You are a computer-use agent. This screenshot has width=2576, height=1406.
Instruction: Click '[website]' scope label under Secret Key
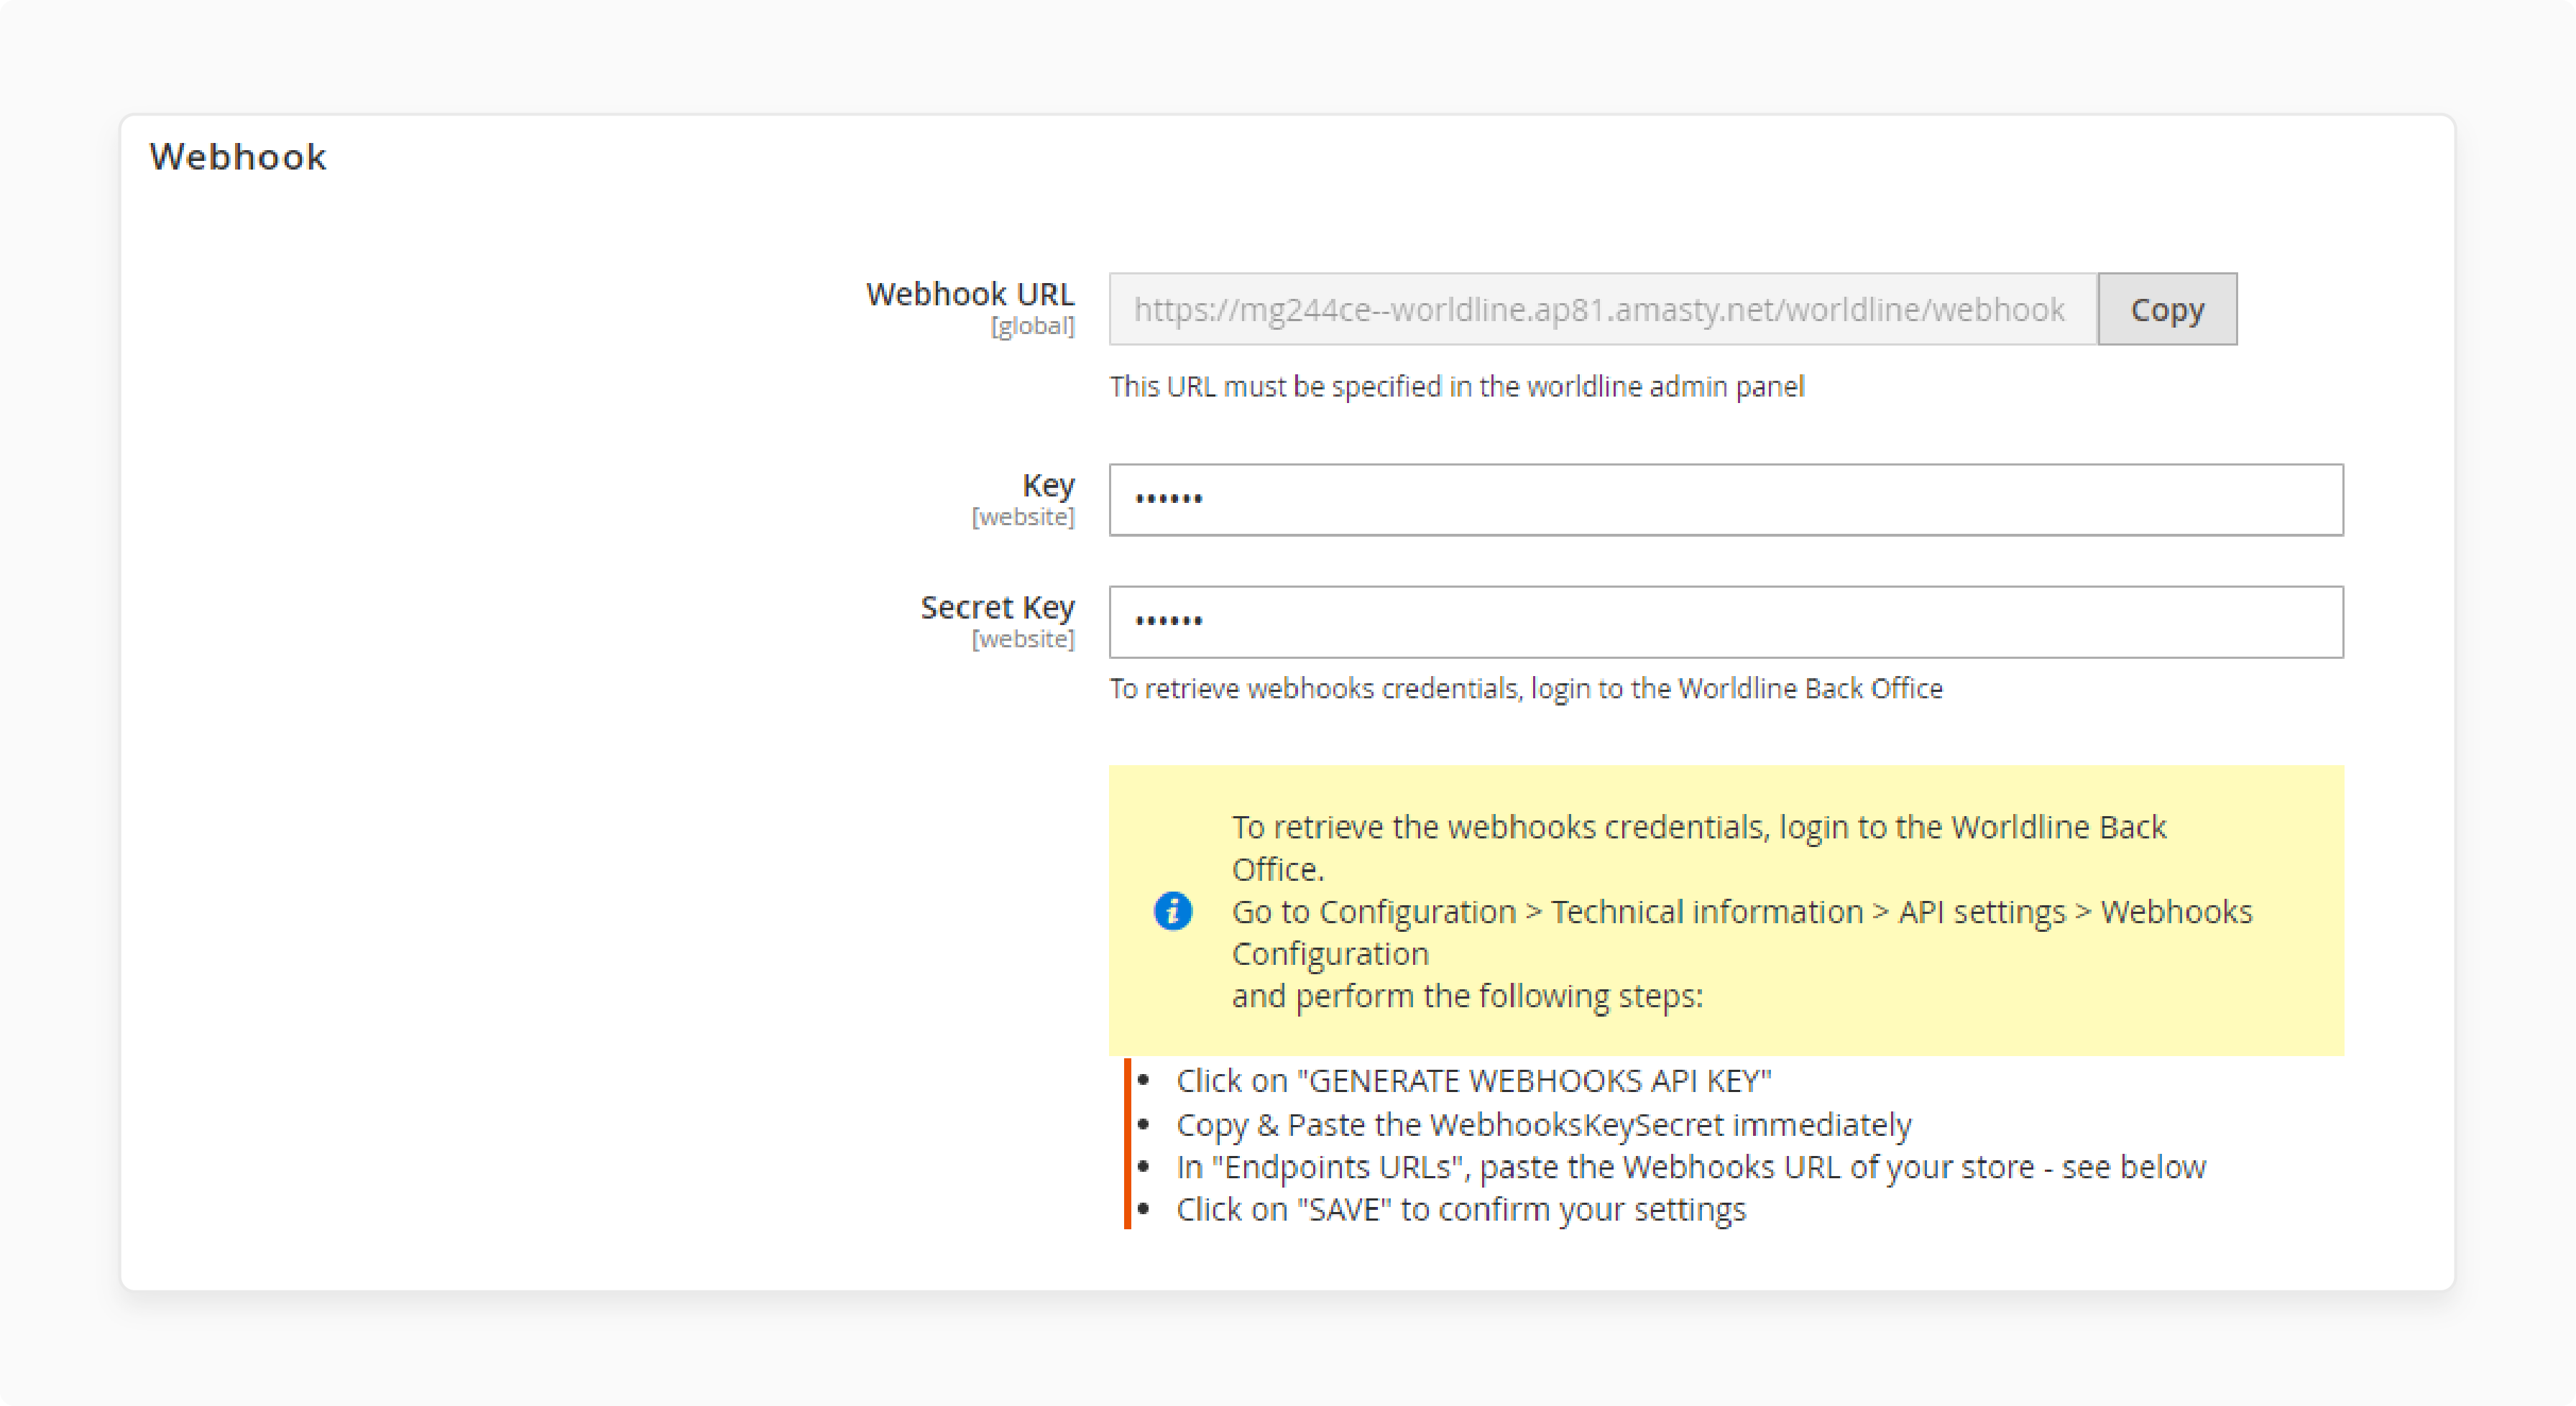pyautogui.click(x=1023, y=639)
